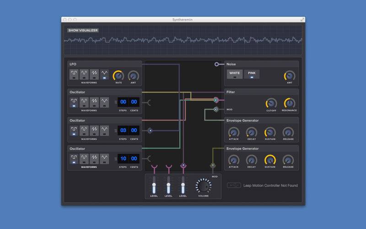
Task: Select the LFO square waveform
Action: click(74, 74)
